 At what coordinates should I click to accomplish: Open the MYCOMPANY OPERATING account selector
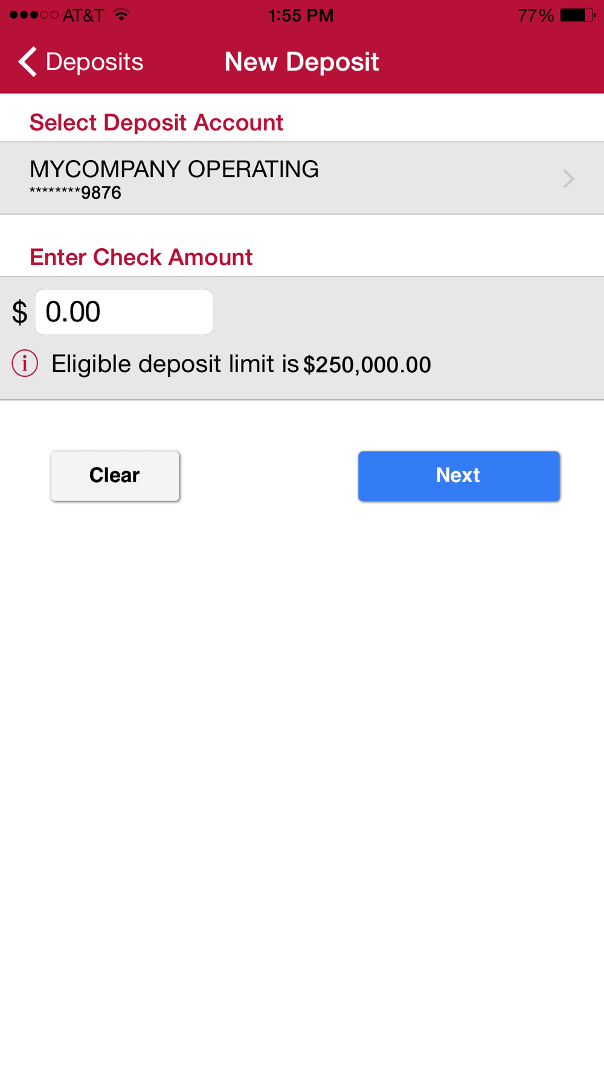174,169
